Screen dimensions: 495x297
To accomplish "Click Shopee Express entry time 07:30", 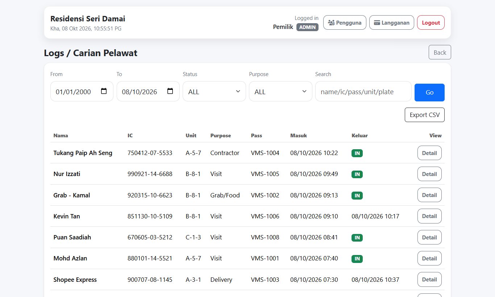I will coord(314,280).
